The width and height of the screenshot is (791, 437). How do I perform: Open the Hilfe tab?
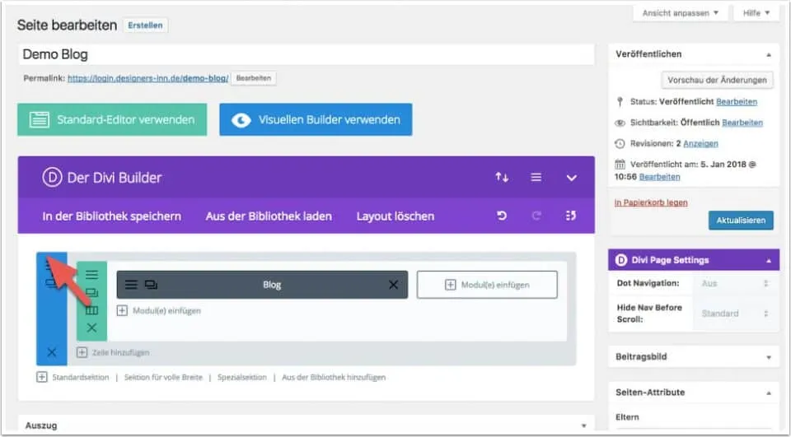click(756, 13)
